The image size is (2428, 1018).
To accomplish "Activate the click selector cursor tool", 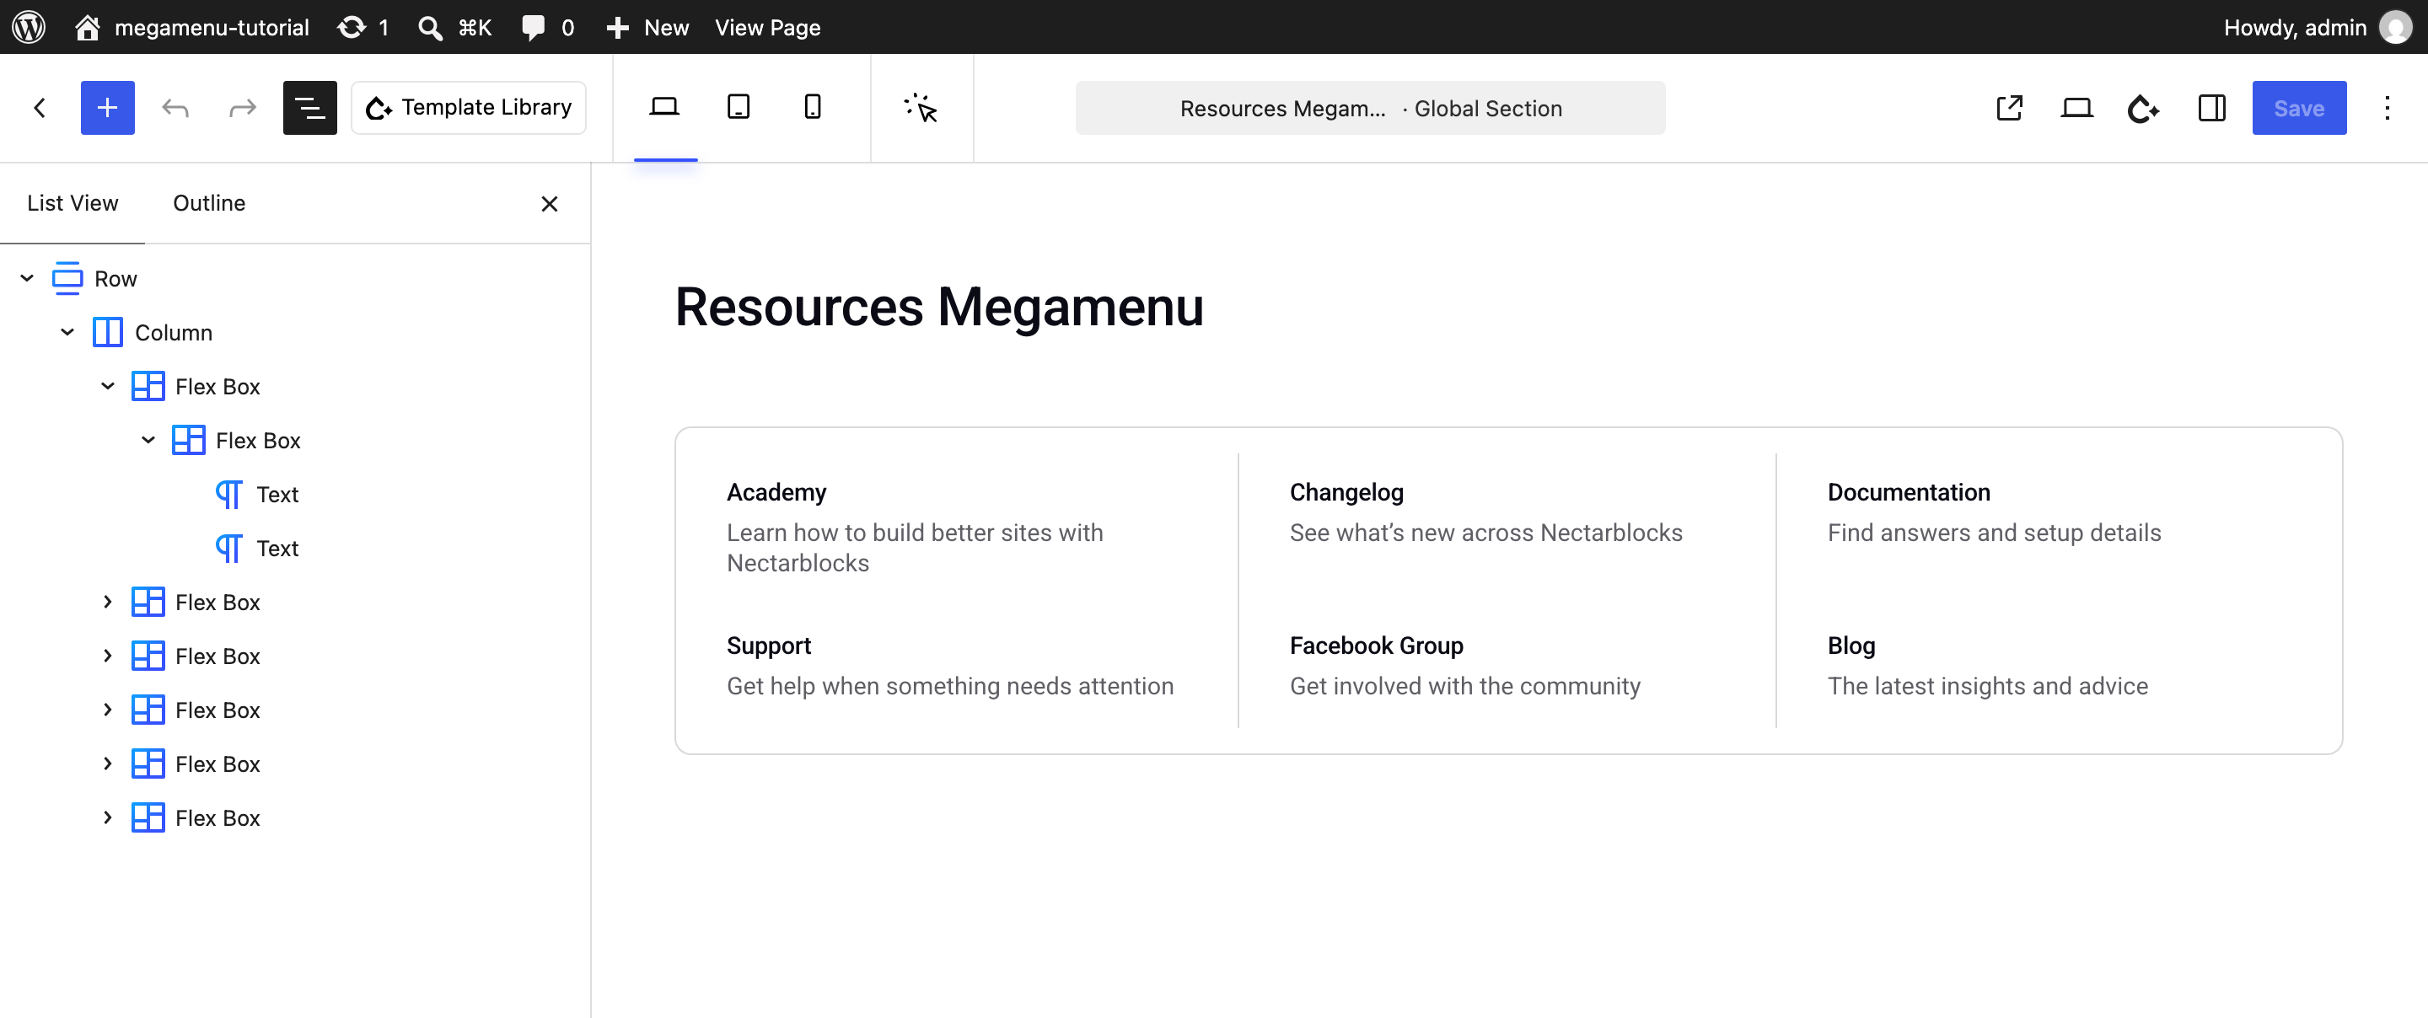I will [921, 108].
